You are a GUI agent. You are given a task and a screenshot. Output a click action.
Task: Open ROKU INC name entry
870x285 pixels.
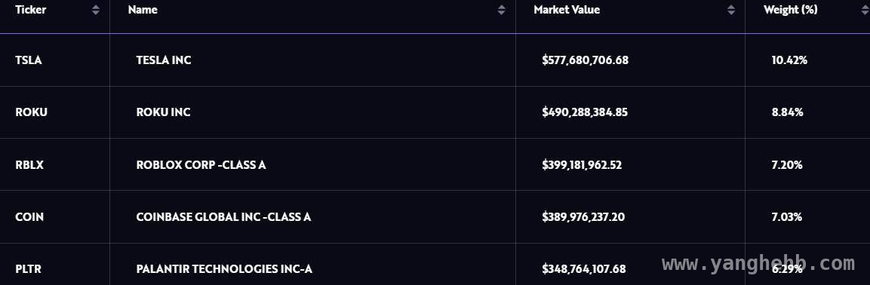click(163, 112)
